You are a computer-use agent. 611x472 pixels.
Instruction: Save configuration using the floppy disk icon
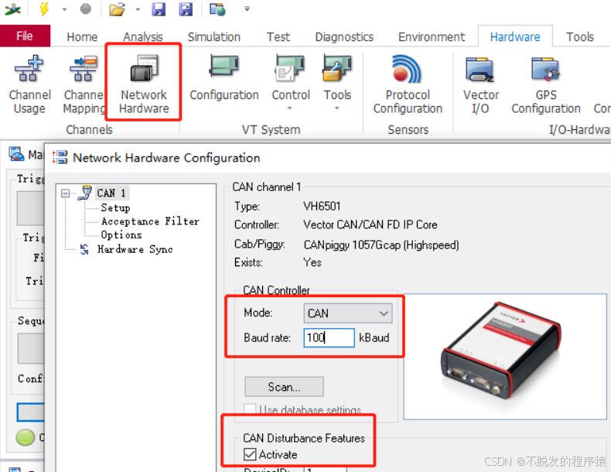tap(159, 9)
